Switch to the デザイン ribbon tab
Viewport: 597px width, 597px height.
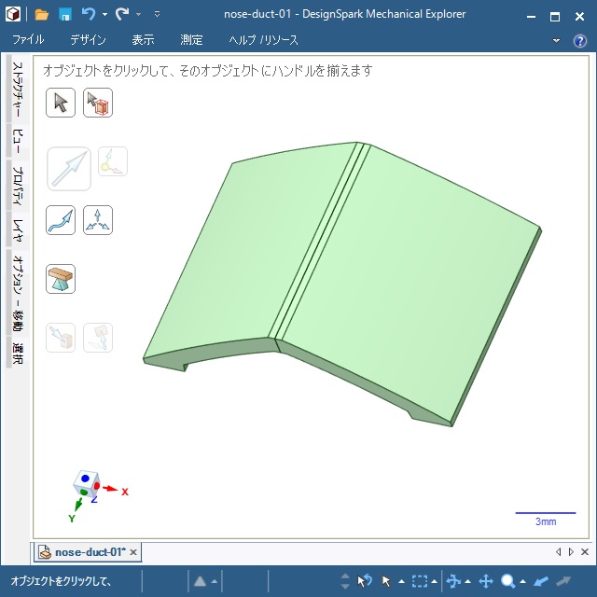click(88, 40)
